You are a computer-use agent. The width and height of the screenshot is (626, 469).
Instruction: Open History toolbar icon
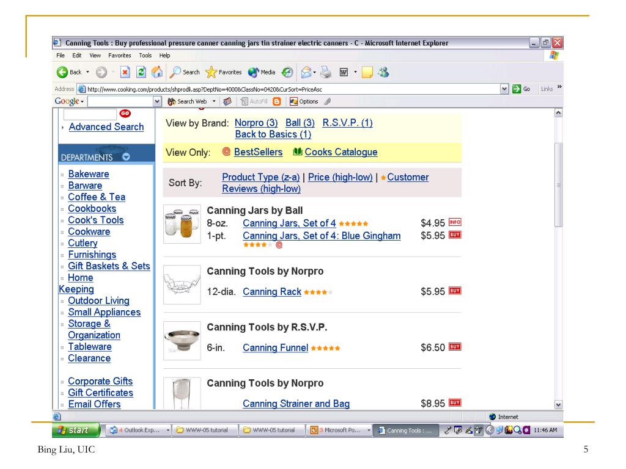pos(287,72)
